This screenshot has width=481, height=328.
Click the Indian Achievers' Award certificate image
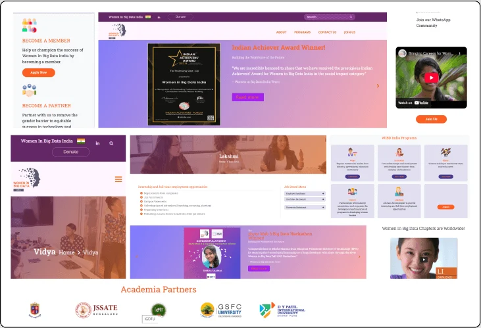pos(184,84)
